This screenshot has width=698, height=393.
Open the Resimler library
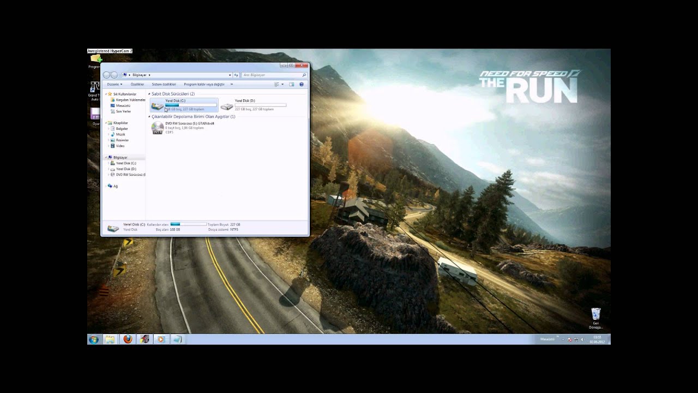pyautogui.click(x=122, y=140)
